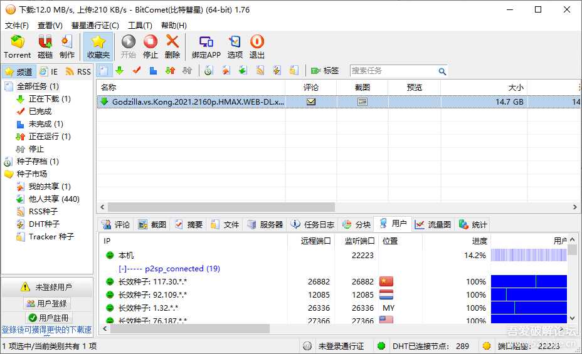
Task: Select 种子市场 in the sidebar tree
Action: click(x=31, y=174)
